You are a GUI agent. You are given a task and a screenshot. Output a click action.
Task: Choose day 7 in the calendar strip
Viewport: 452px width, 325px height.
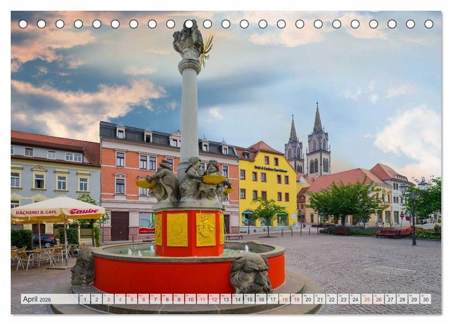pyautogui.click(x=155, y=299)
